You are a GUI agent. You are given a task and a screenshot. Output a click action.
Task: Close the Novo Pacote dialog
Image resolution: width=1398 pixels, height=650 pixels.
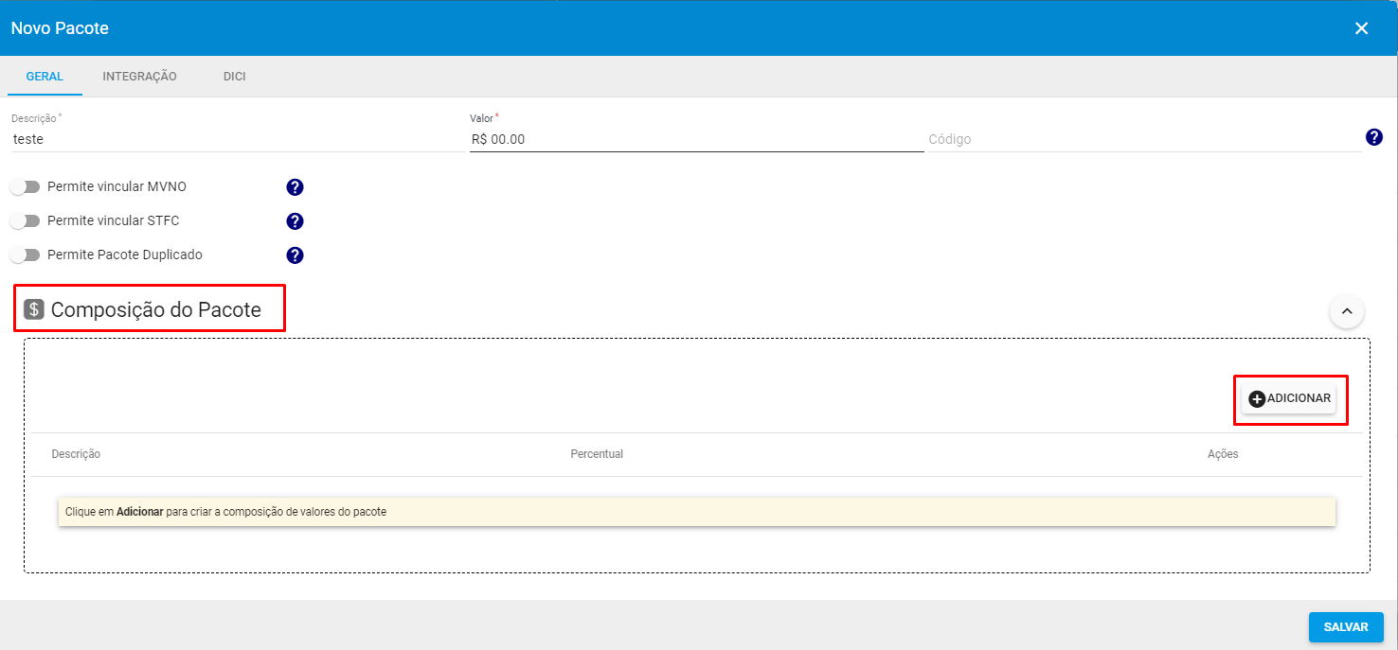(1361, 28)
